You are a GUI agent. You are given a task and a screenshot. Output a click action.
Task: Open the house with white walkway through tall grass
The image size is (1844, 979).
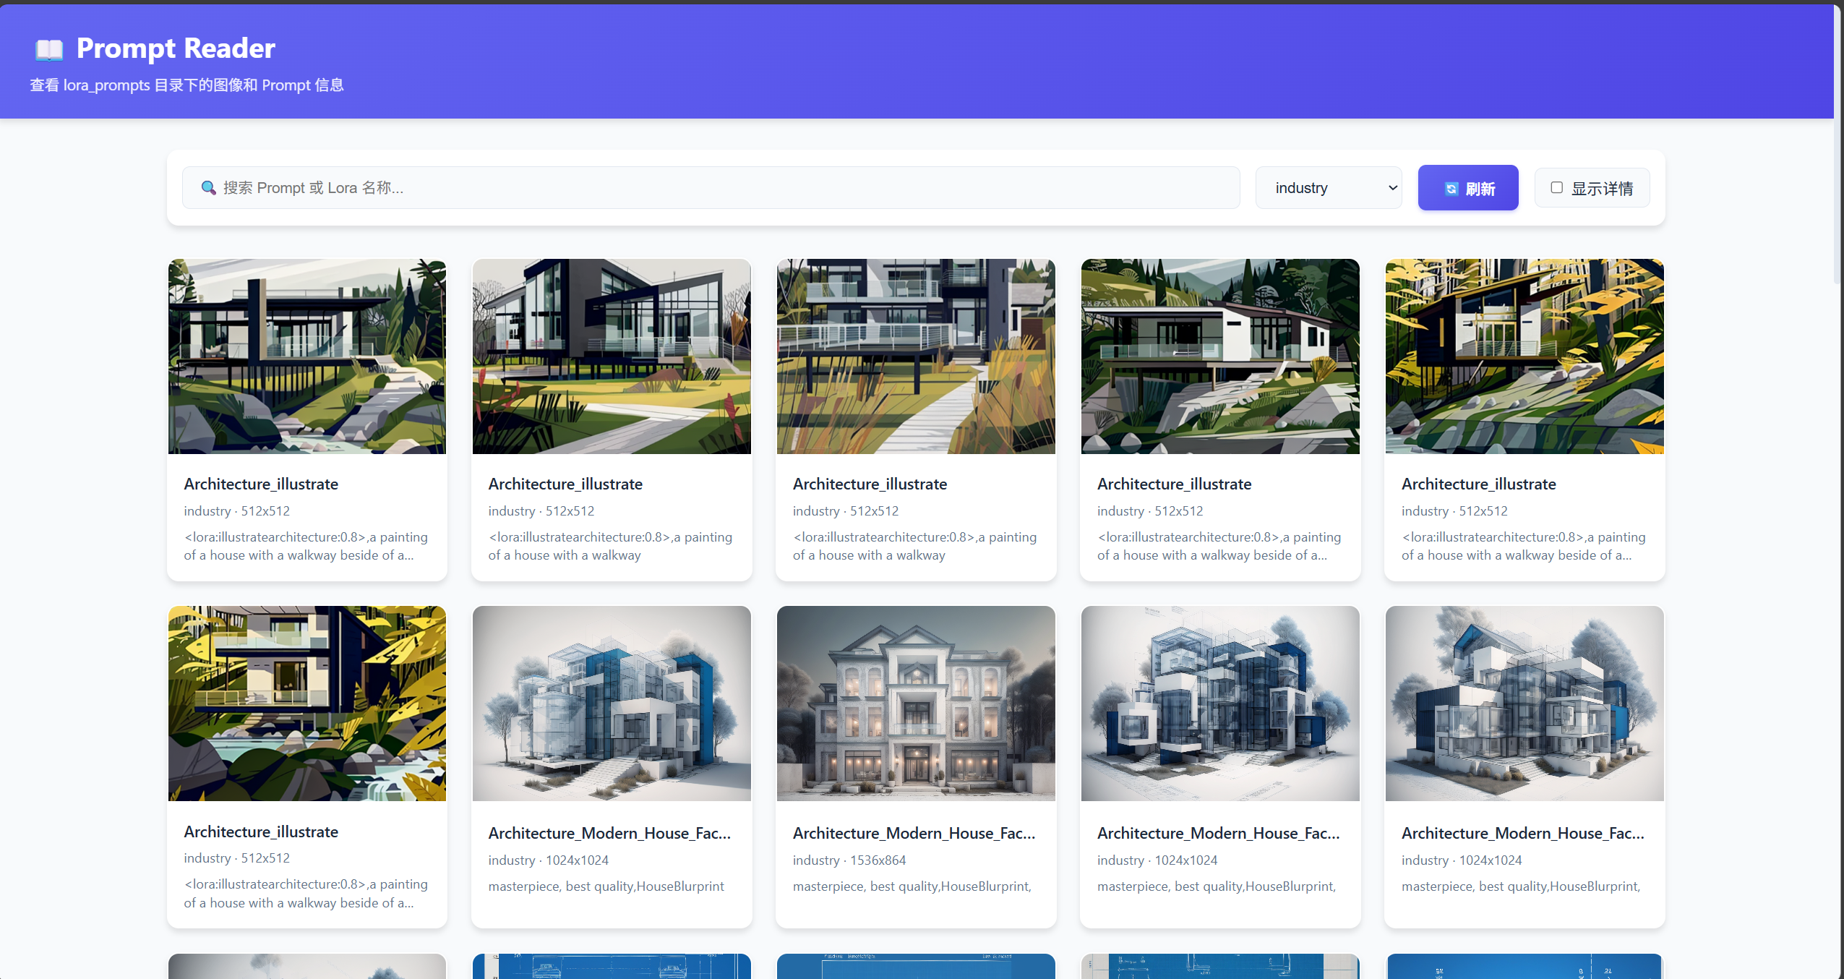coord(916,356)
